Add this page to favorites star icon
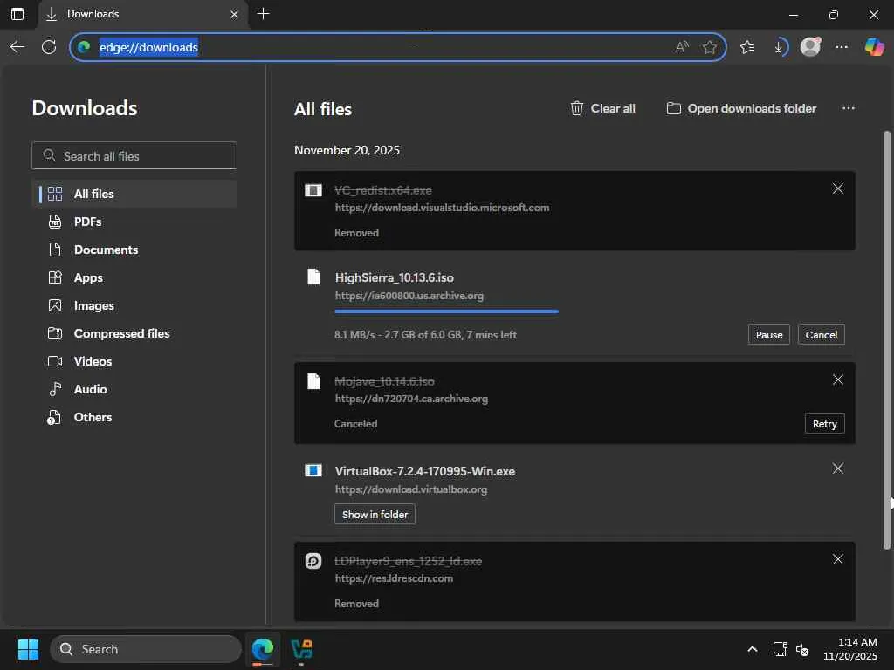Image resolution: width=894 pixels, height=670 pixels. click(x=710, y=47)
